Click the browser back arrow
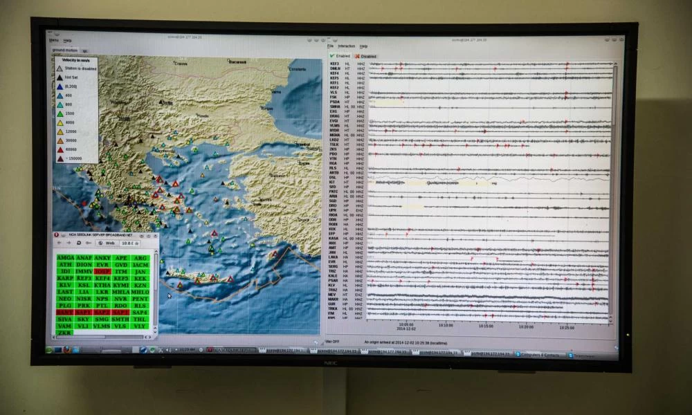The width and height of the screenshot is (692, 415). 60,243
